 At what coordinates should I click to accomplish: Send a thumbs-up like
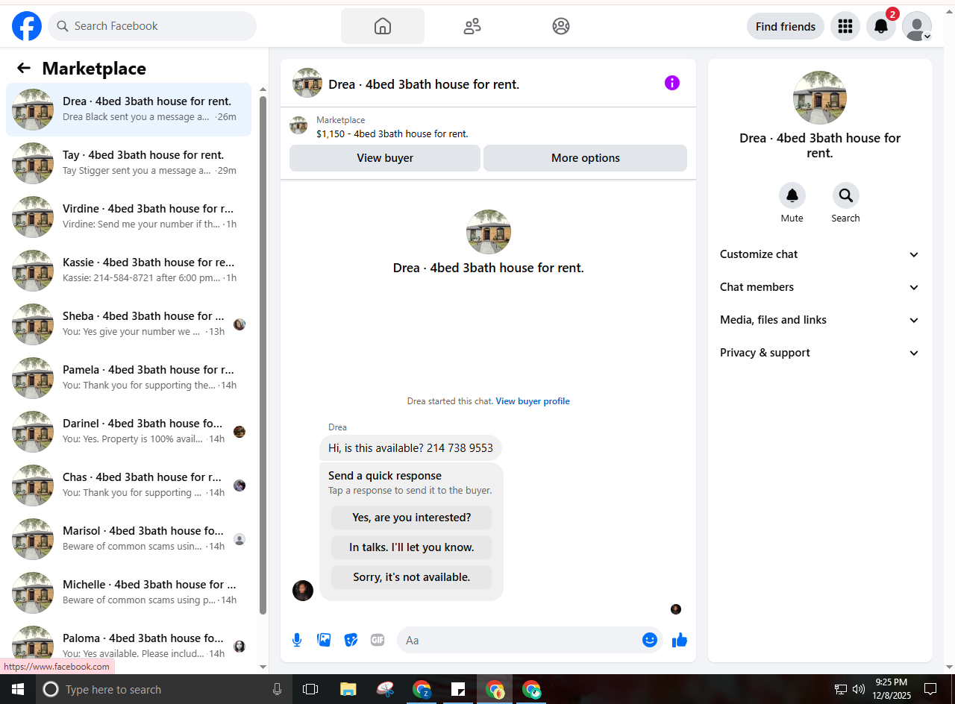click(x=680, y=640)
